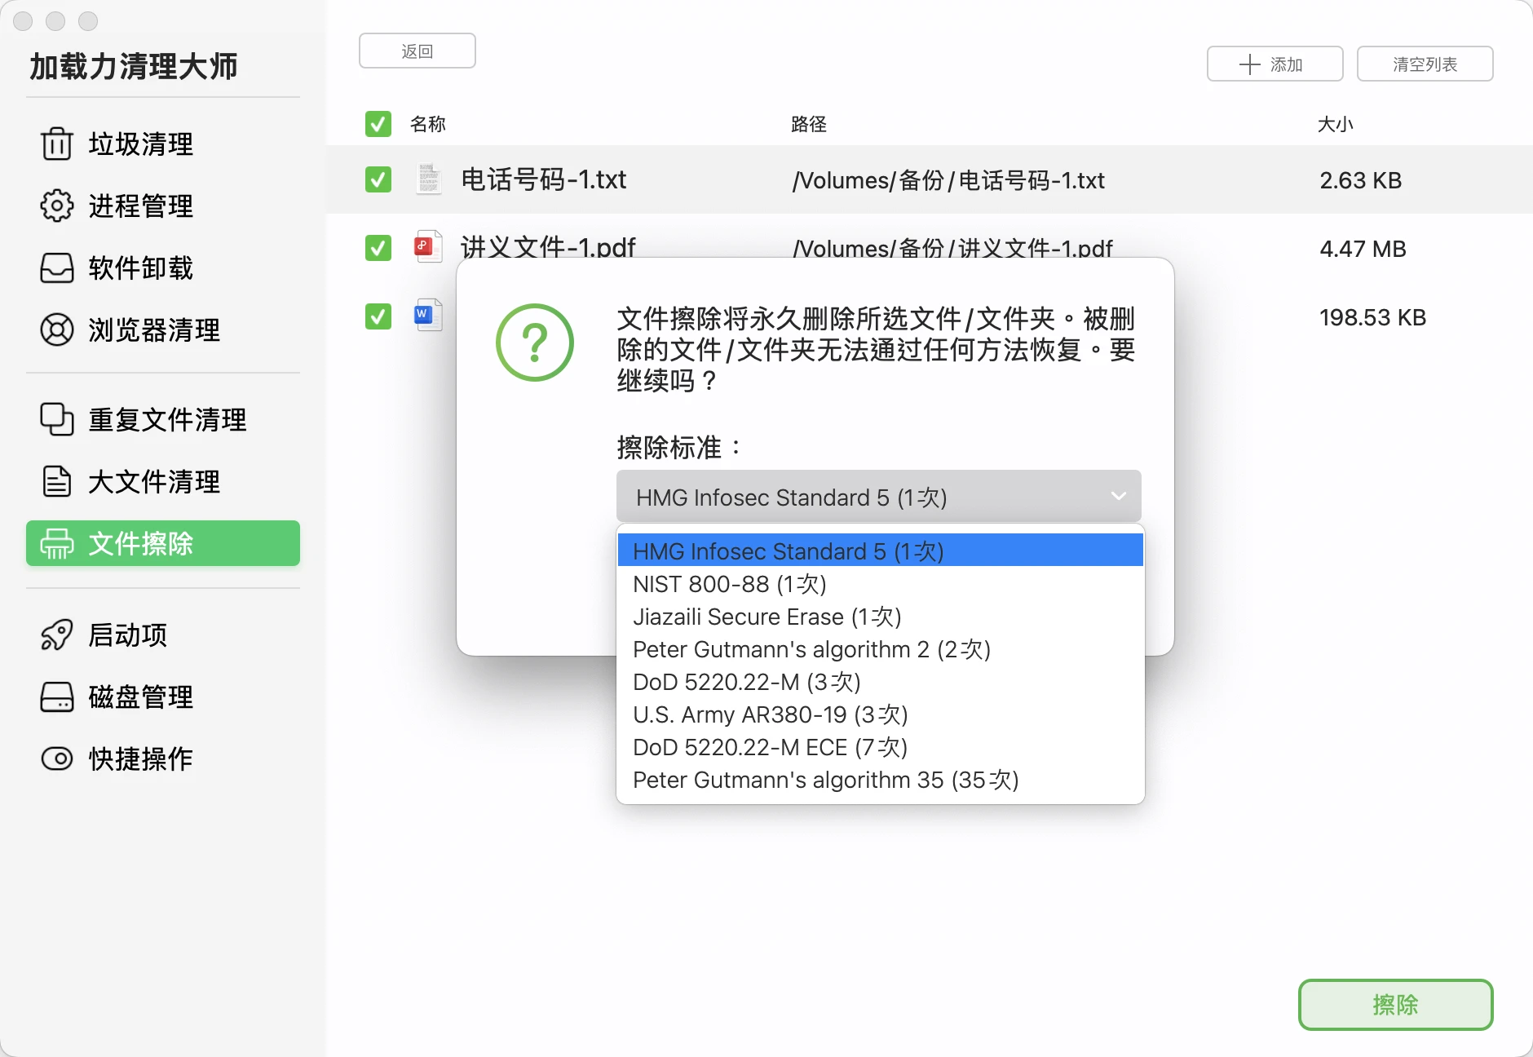This screenshot has height=1057, width=1533.
Task: Open the 浏览器清理 browser cleanup tool
Action: pyautogui.click(x=153, y=329)
